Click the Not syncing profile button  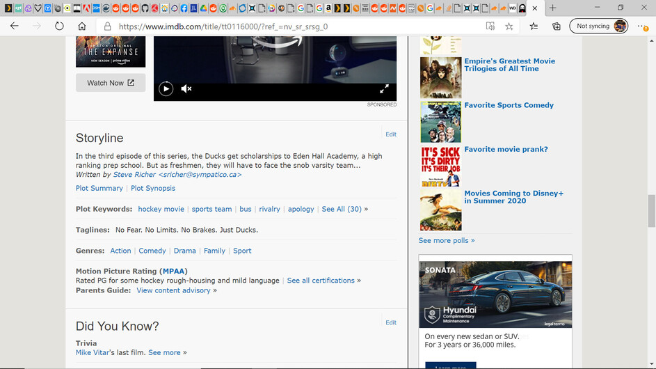pyautogui.click(x=598, y=26)
